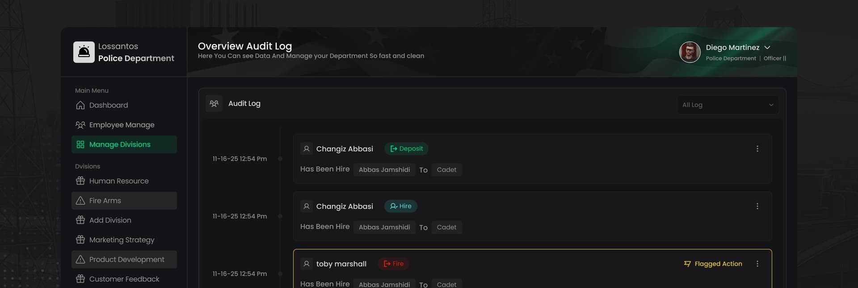The width and height of the screenshot is (858, 288).
Task: Click the Human Resource gift icon
Action: [x=80, y=181]
